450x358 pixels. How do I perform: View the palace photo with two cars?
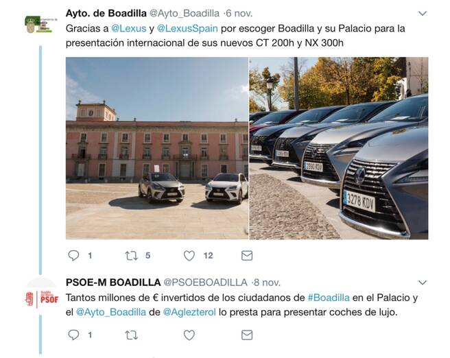157,148
